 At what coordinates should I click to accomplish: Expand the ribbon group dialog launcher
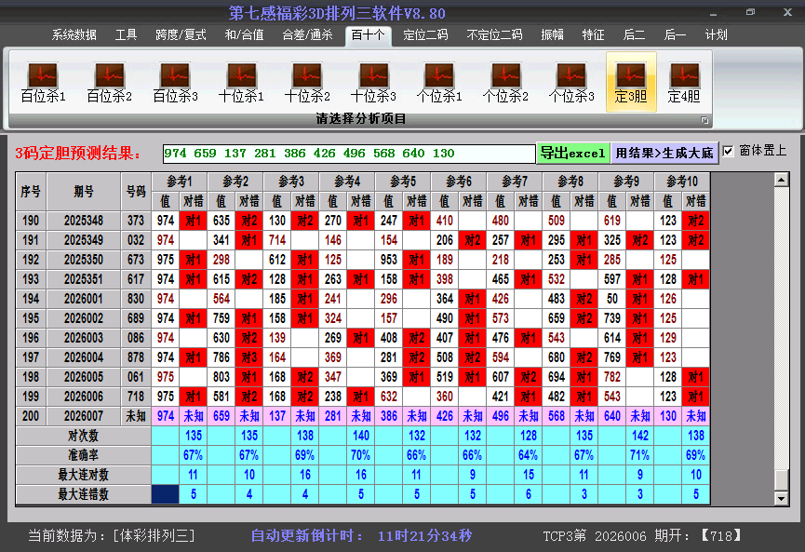coord(704,120)
